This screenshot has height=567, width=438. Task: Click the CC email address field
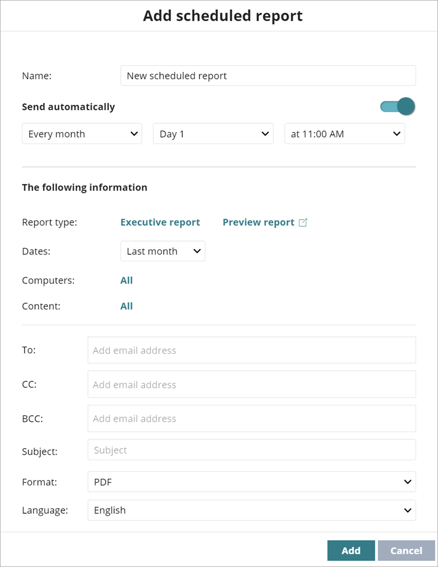251,384
